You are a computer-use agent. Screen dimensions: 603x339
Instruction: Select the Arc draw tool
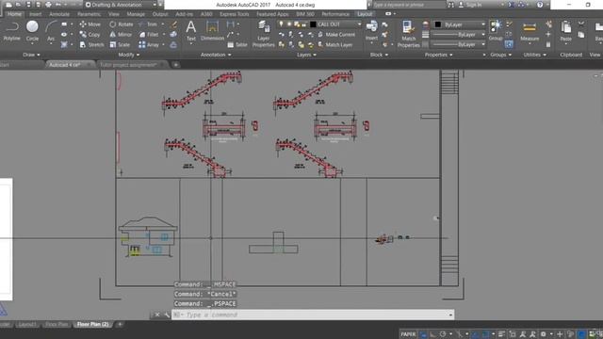click(x=51, y=31)
